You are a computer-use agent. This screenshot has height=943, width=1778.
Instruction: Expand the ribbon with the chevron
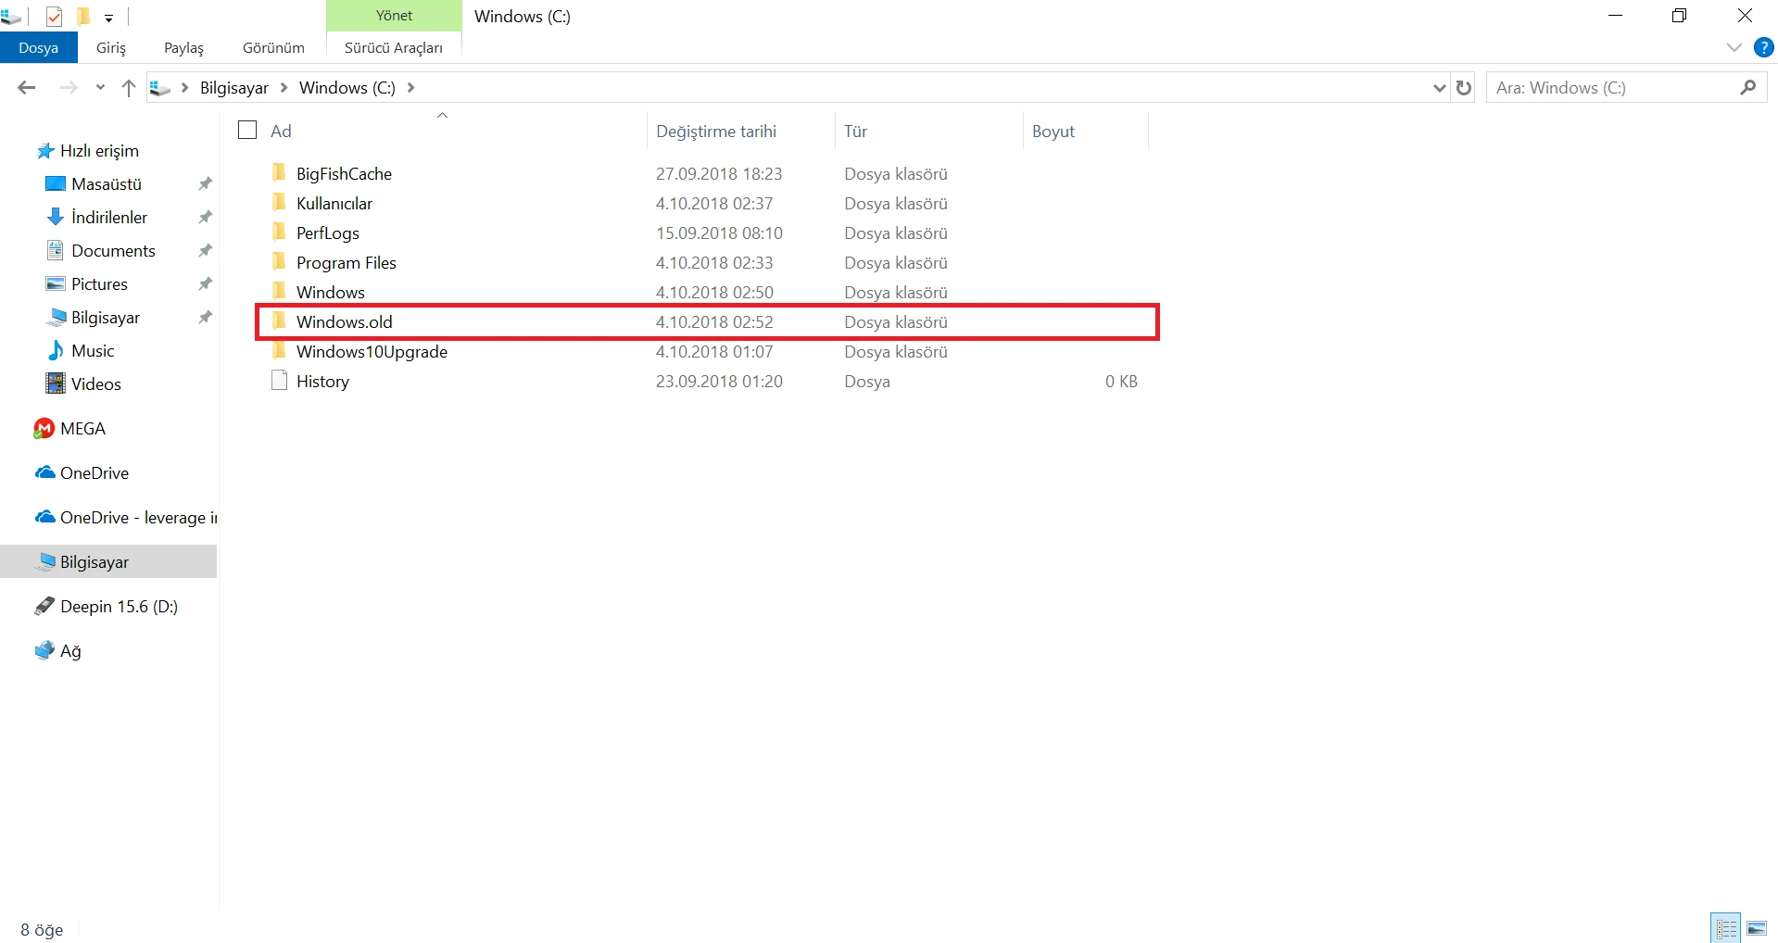[1734, 47]
